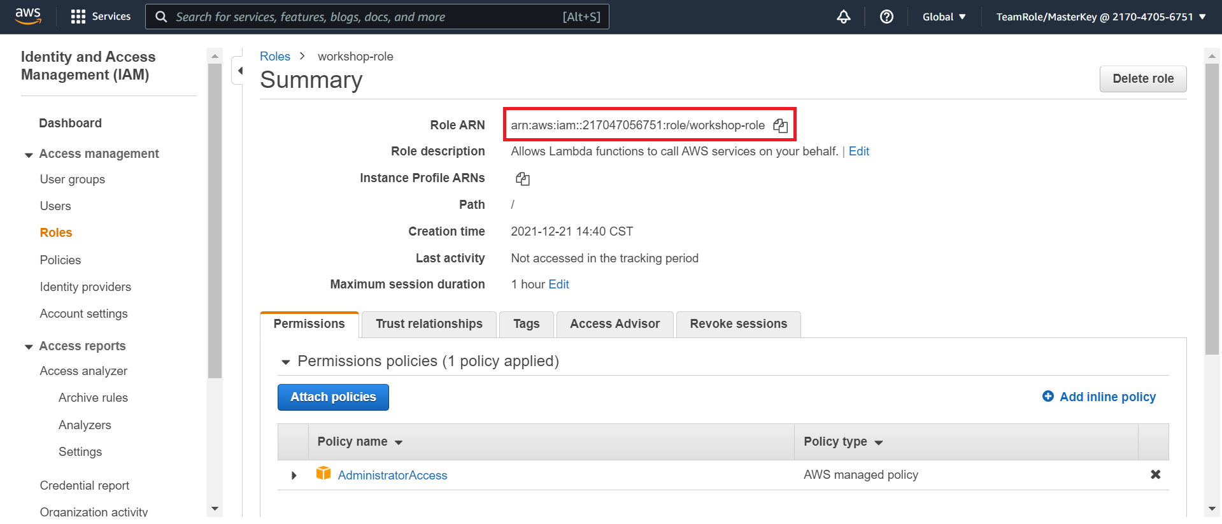1222x524 pixels.
Task: Click the Attach policies button
Action: coord(333,397)
